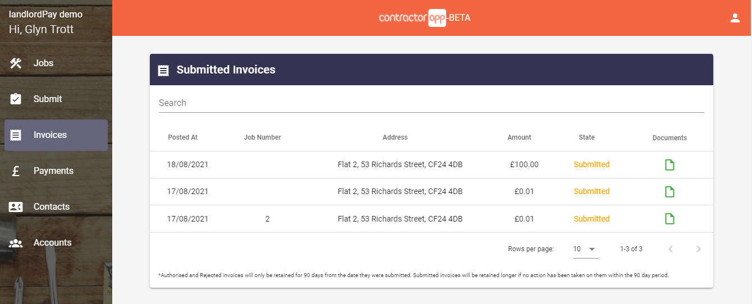Click the Jobs tools icon in sidebar
Viewport: 752px width, 304px height.
coord(16,63)
